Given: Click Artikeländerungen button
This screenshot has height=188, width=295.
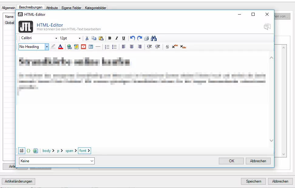Looking at the screenshot, I should [x=19, y=181].
